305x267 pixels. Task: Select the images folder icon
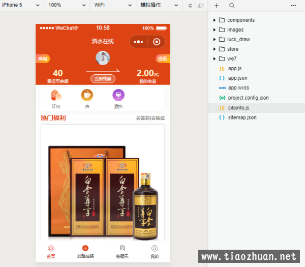222,29
